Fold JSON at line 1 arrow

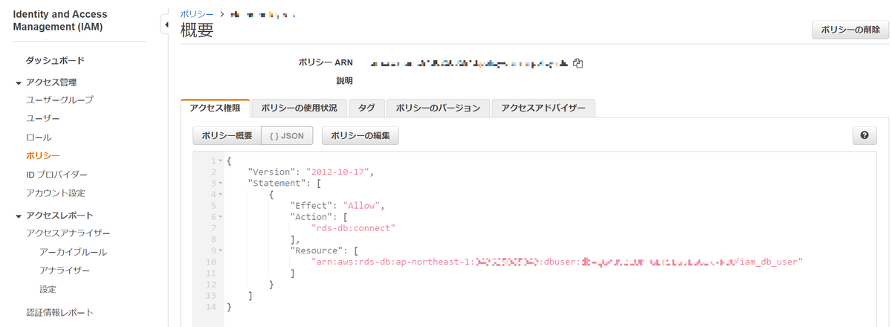click(221, 161)
